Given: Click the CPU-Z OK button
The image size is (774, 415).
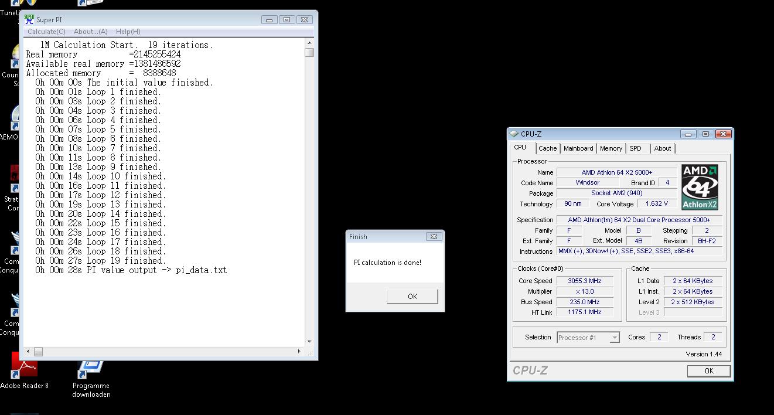Looking at the screenshot, I should [708, 370].
